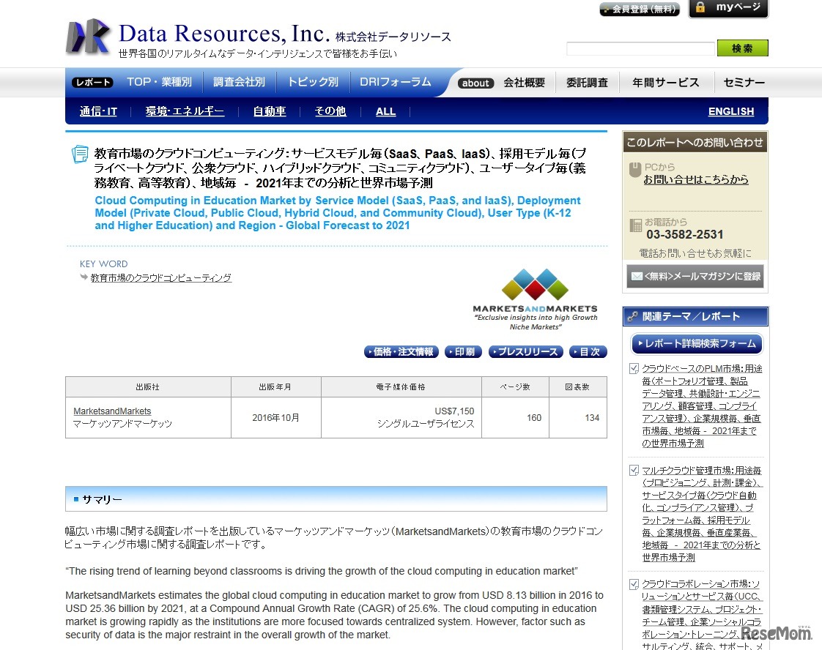Click checkmark icon for マルチクラウド管理市場 report
The image size is (822, 650).
coord(634,470)
